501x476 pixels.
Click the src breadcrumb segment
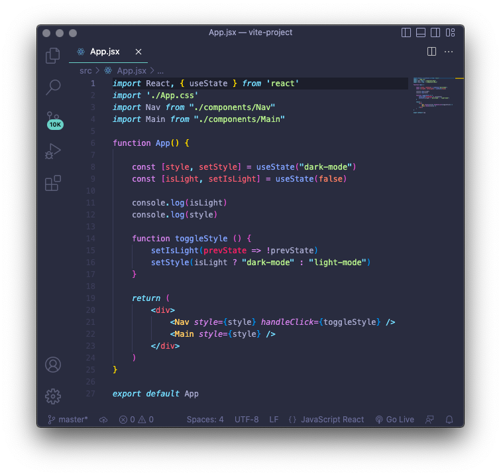[85, 71]
